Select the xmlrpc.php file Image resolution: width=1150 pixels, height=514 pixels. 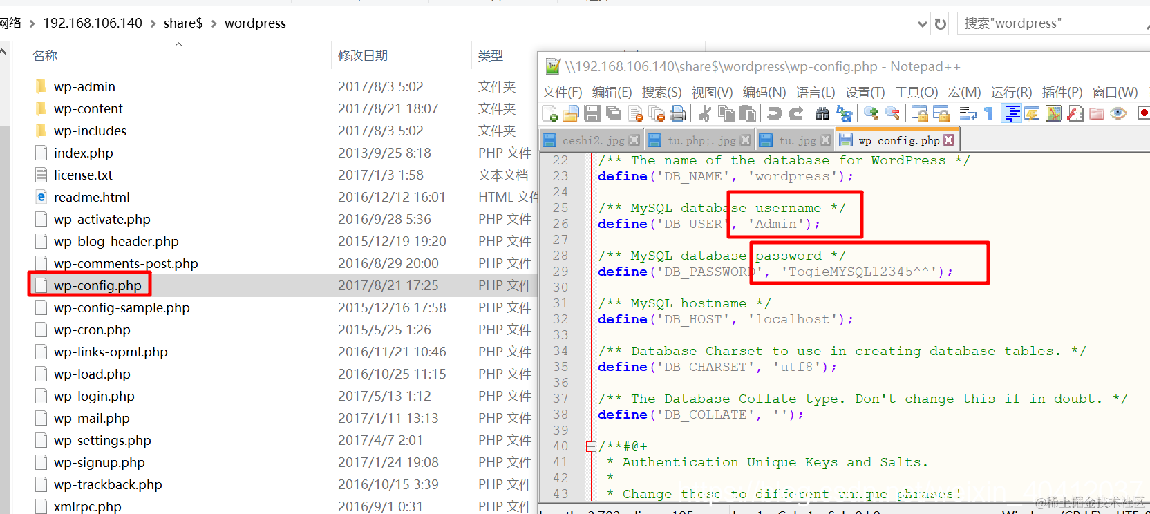(x=88, y=506)
